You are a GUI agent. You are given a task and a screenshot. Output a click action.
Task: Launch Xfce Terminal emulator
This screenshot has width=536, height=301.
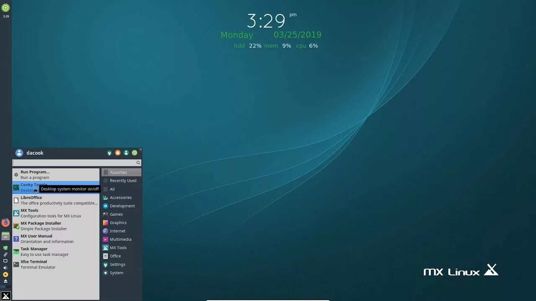click(56, 264)
